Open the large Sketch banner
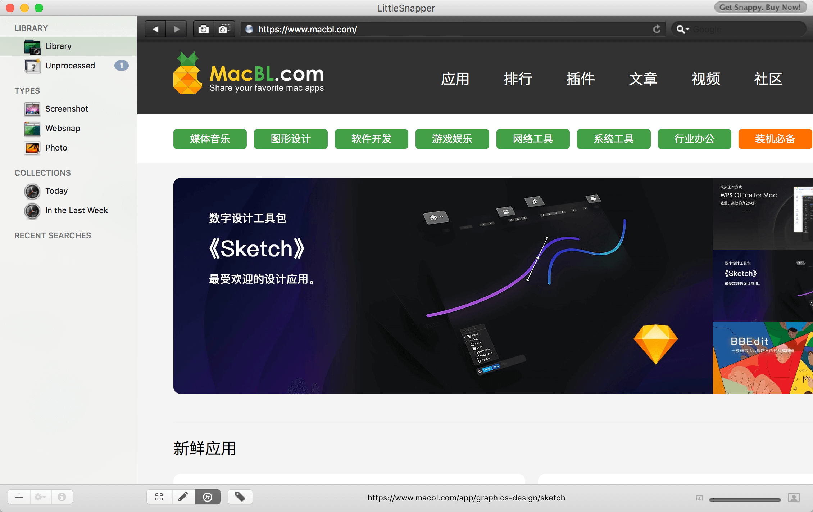This screenshot has height=512, width=813. (x=443, y=286)
